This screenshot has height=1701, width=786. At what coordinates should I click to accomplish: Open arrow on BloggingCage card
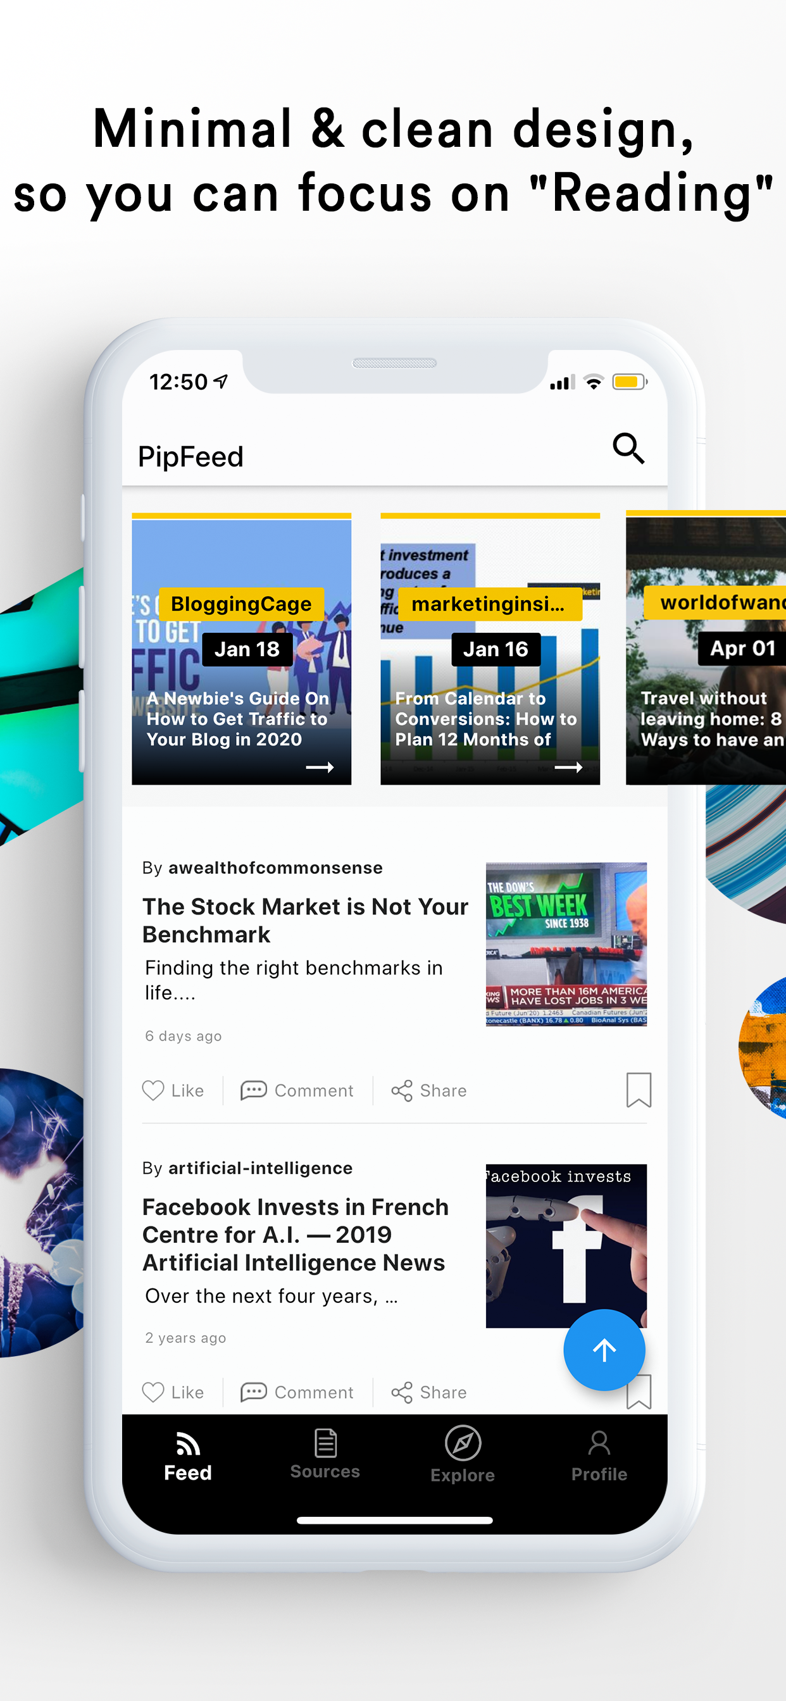320,768
